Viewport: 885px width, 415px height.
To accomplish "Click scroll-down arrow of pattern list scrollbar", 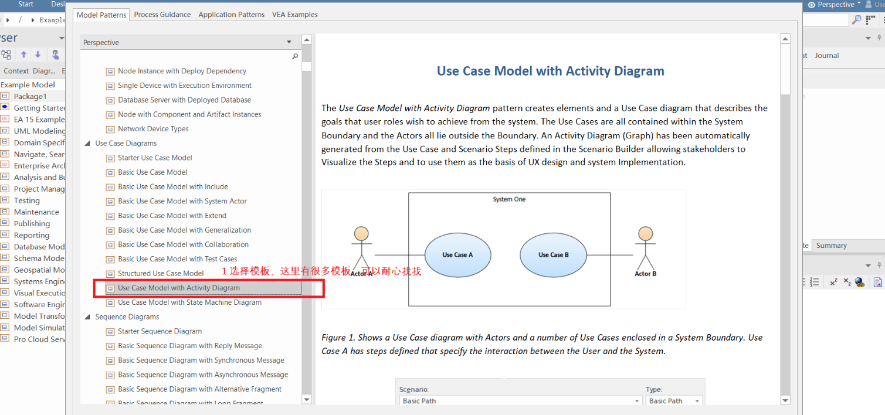I will pyautogui.click(x=307, y=399).
